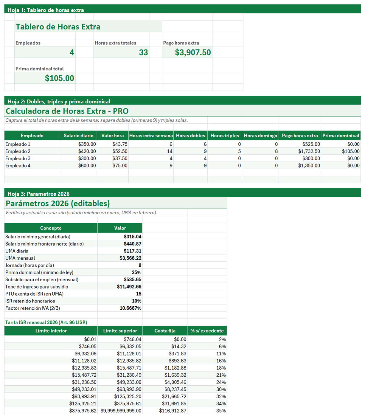365x419 pixels.
Task: Click Empleado 4's valor hora $75.00
Action: click(113, 165)
